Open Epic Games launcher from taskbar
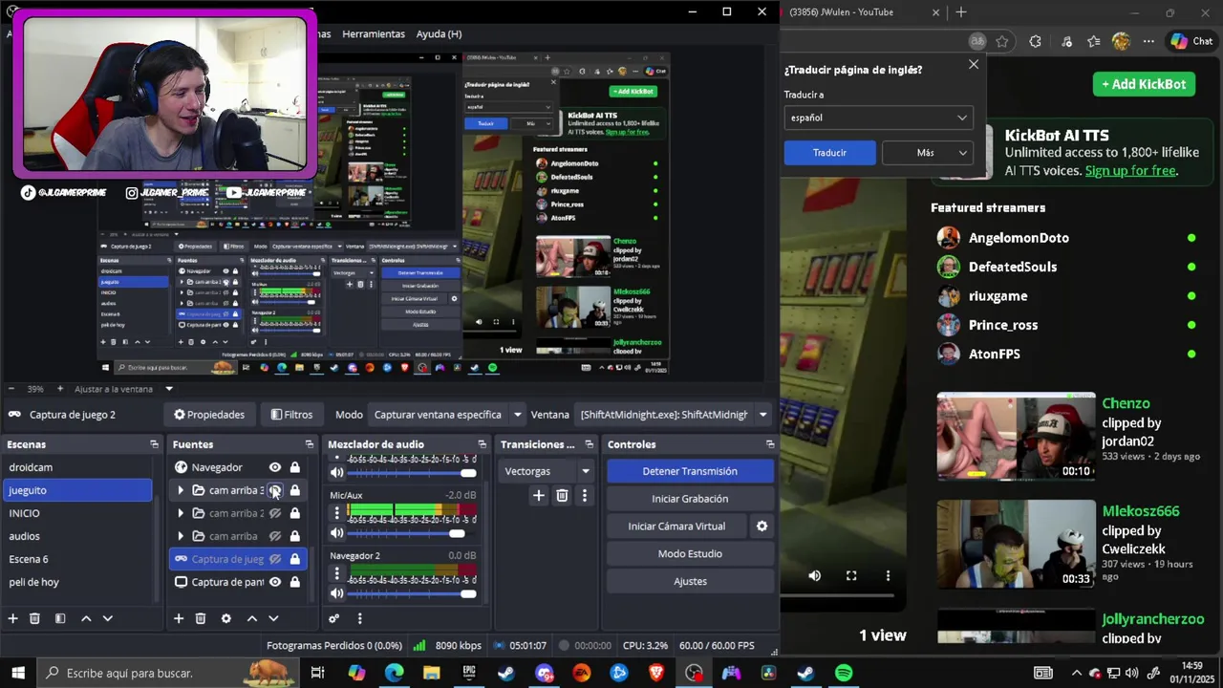Screen dimensions: 1223x688 coord(469,673)
